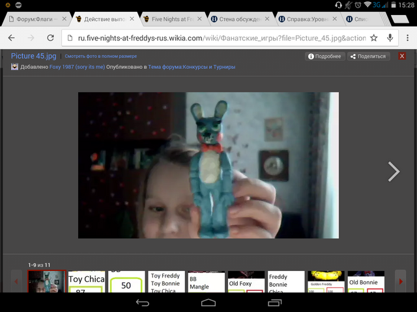Screen dimensions: 417x312
Task: Select the BB Mangle thumbnail
Action: (207, 281)
